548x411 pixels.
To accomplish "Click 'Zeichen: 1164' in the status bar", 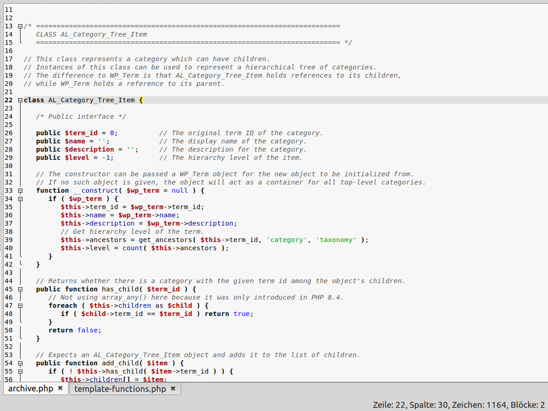I will coord(479,405).
